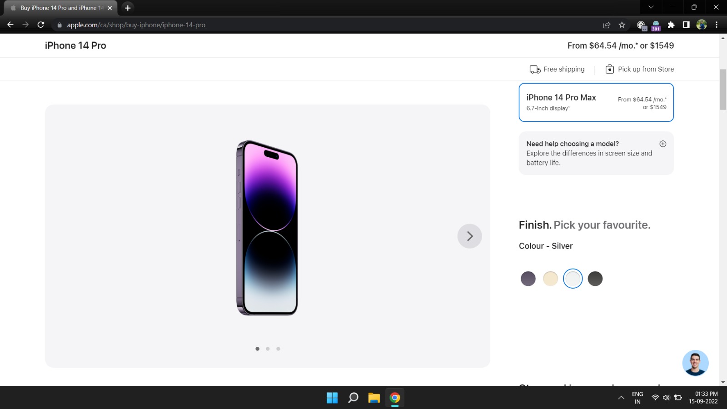Click the iPhone 14 Pro page heading
Viewport: 727px width, 409px height.
[75, 45]
